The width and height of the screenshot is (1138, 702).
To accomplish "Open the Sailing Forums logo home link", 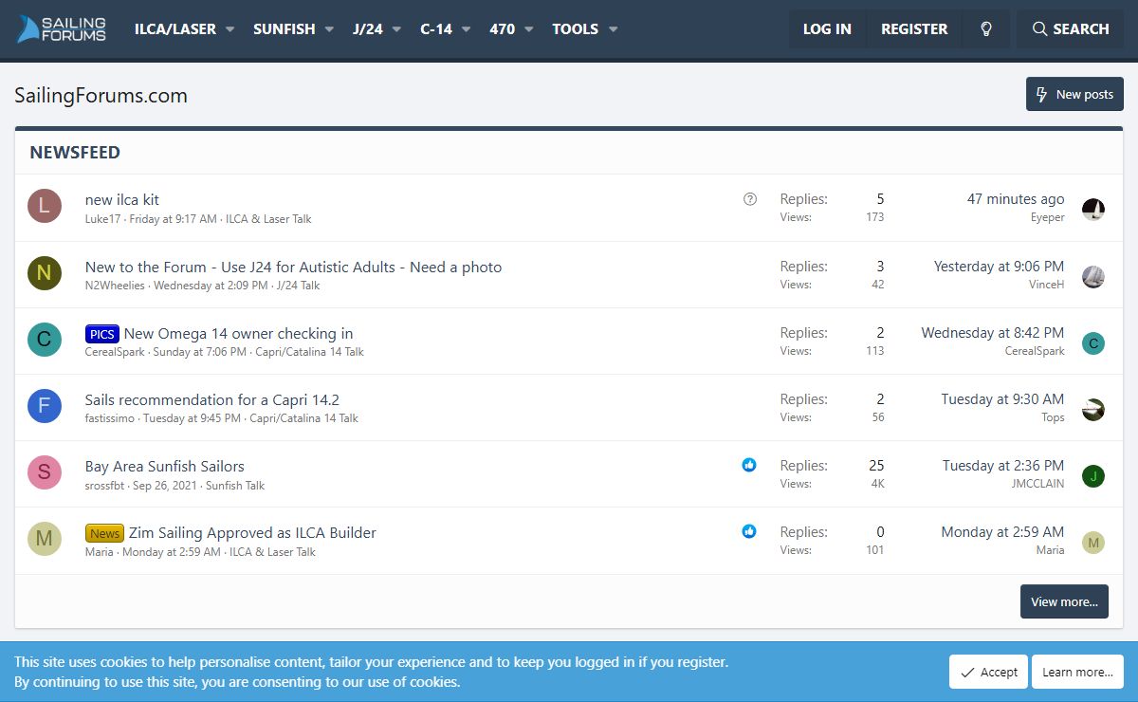I will pyautogui.click(x=62, y=29).
